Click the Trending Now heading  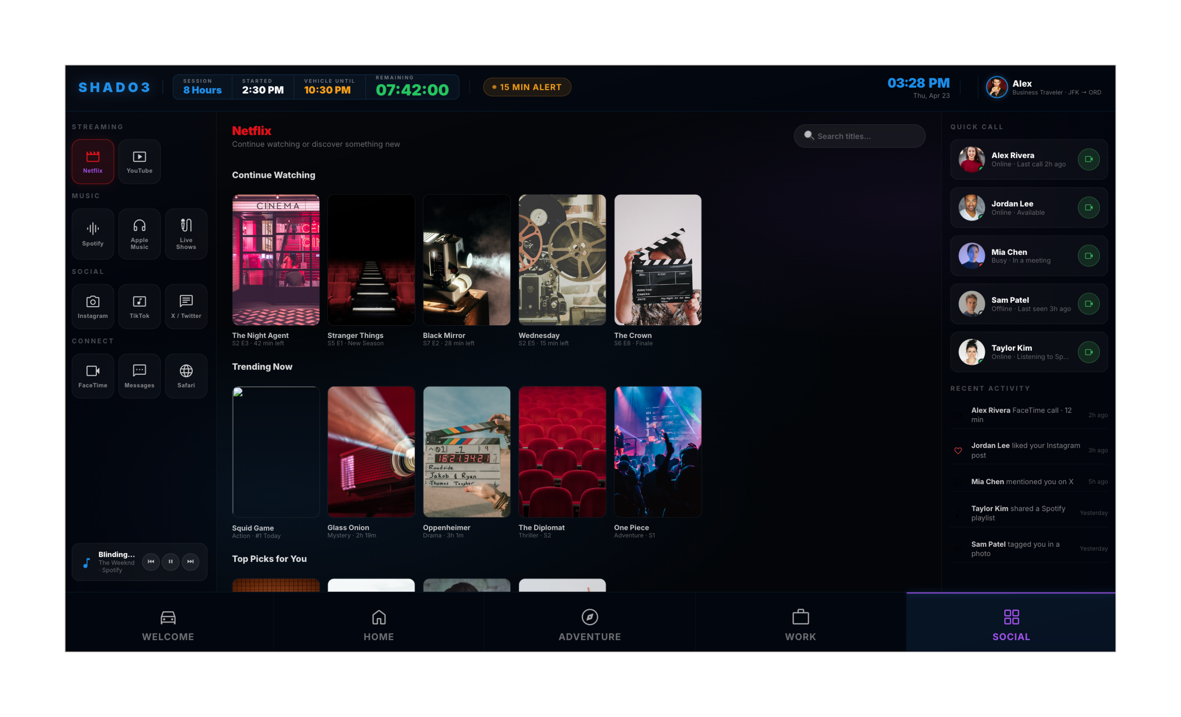click(x=262, y=366)
